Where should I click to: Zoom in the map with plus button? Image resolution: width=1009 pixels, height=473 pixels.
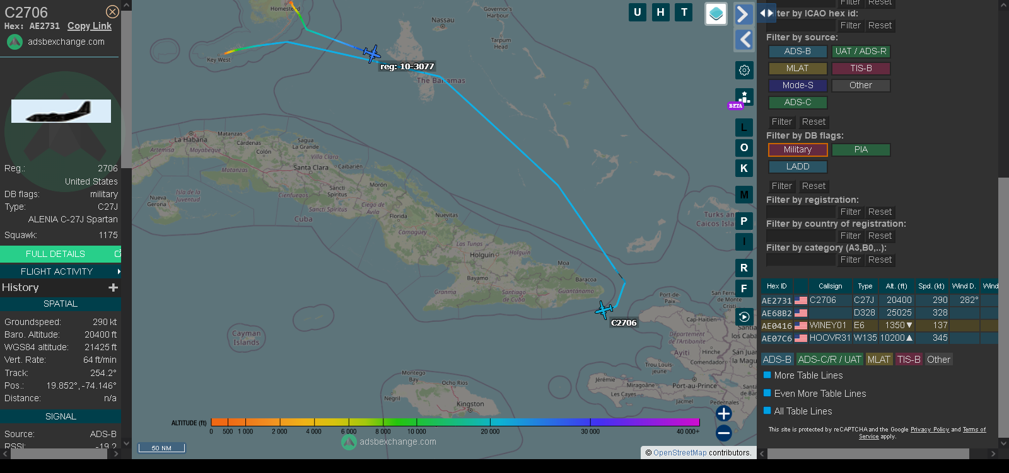tap(724, 413)
